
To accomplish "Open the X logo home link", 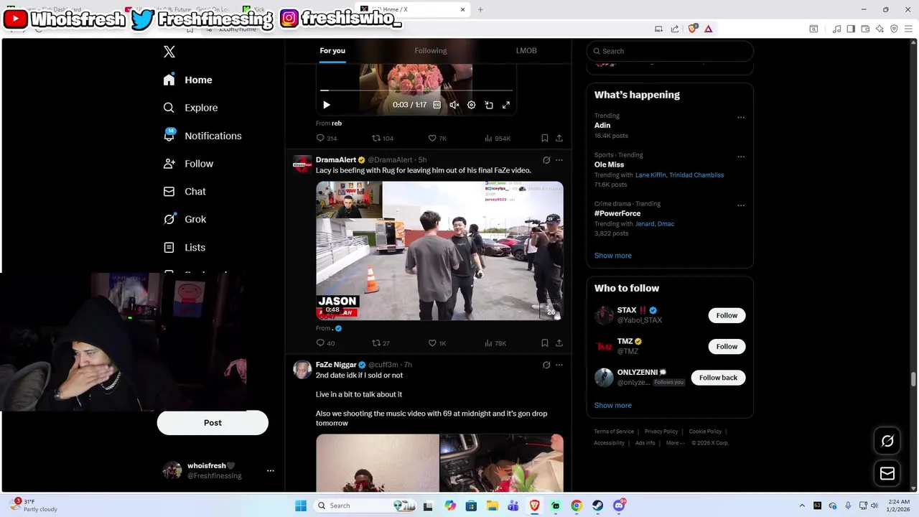I will tap(169, 52).
